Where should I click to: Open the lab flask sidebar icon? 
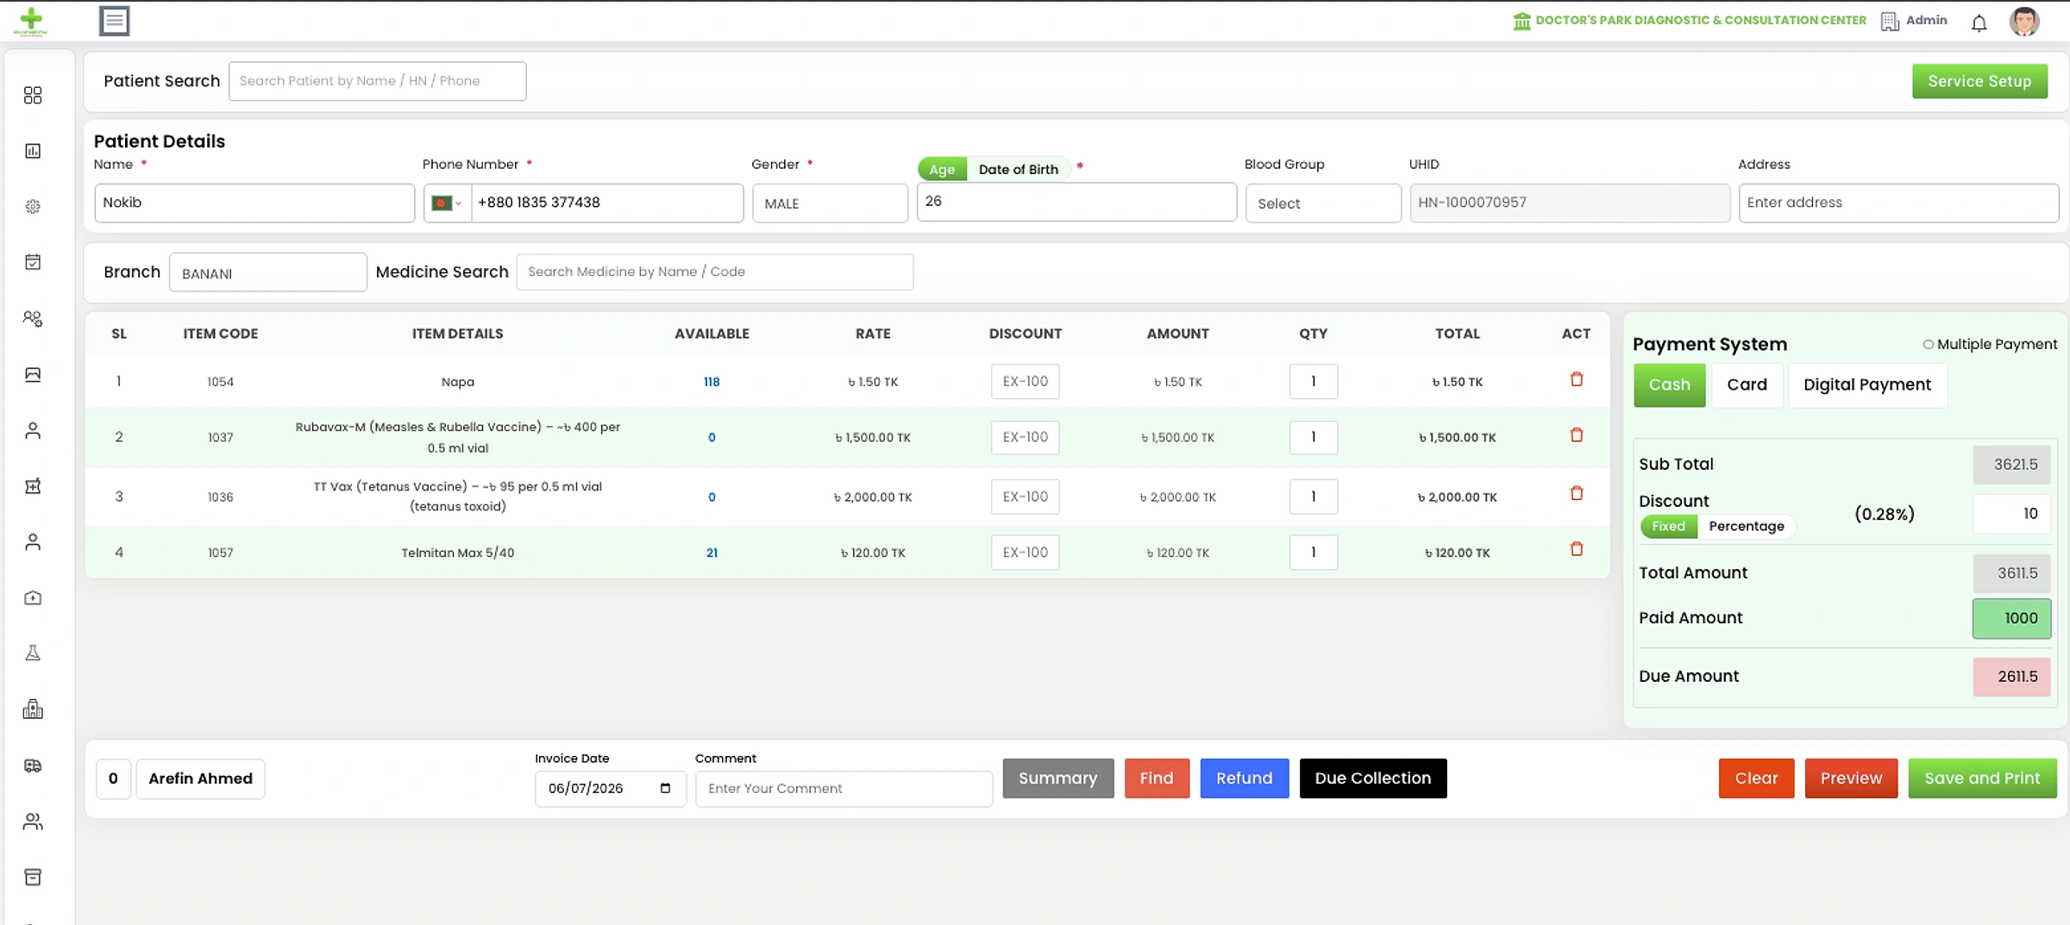tap(33, 653)
